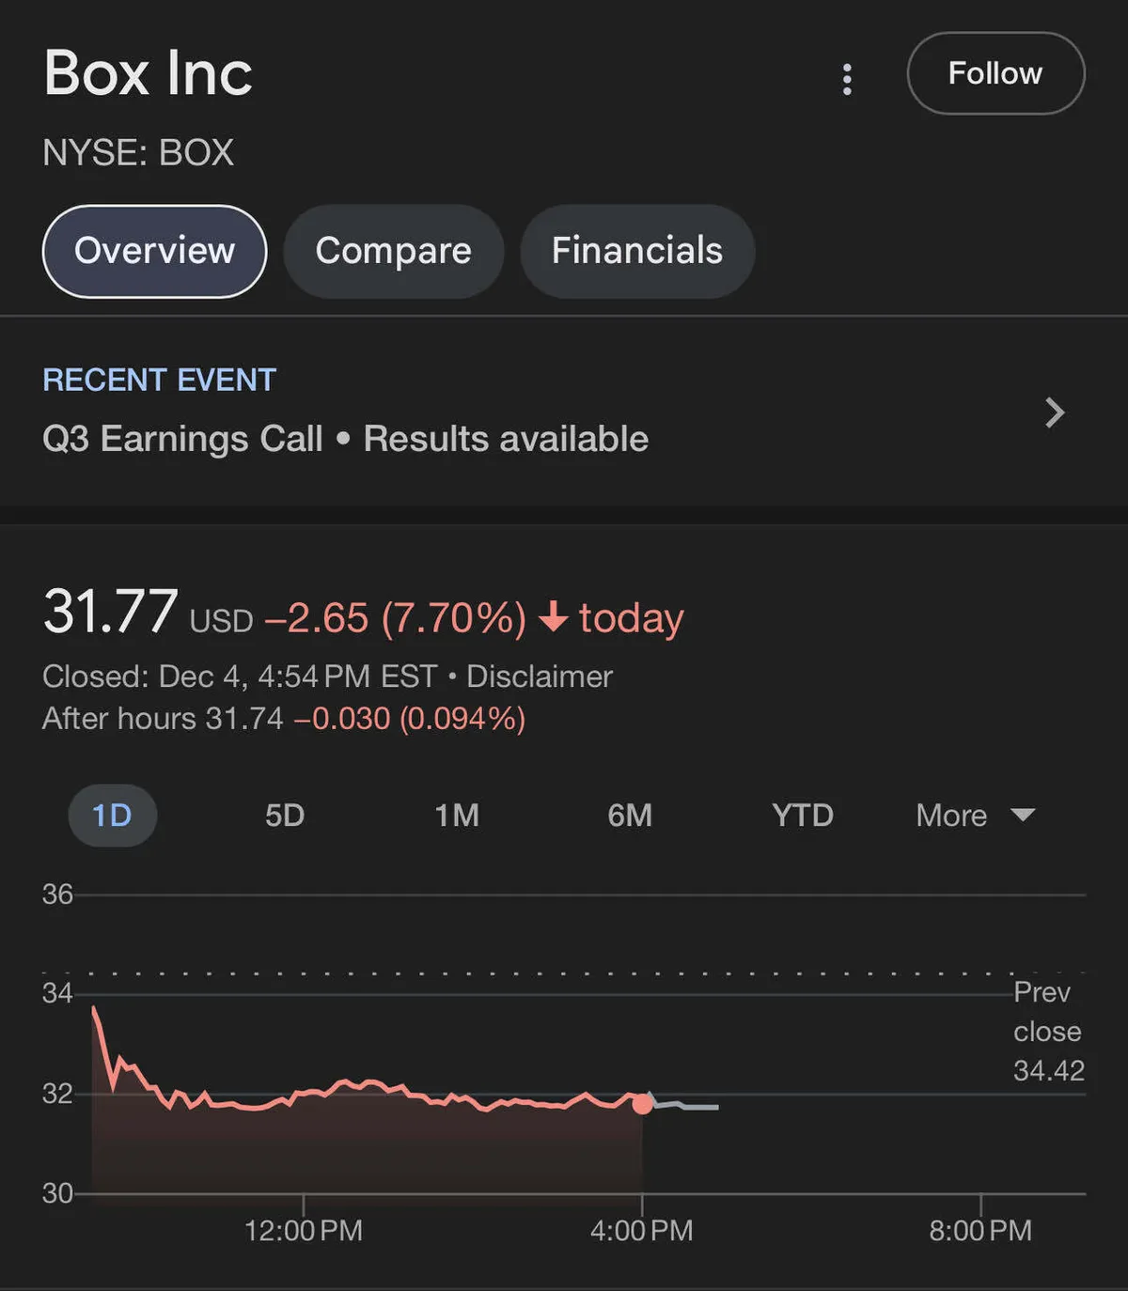The image size is (1128, 1291).
Task: Open the Financials tab
Action: (x=637, y=251)
